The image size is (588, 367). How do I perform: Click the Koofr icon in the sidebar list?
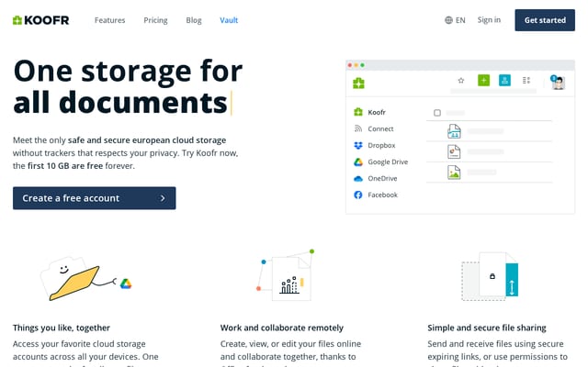coord(358,112)
